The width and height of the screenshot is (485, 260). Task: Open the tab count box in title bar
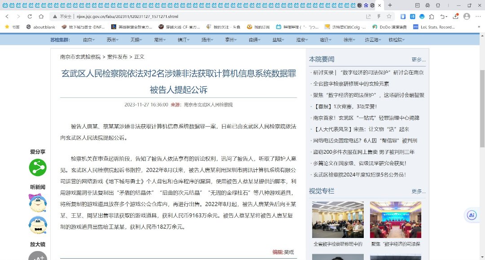[x=417, y=5]
